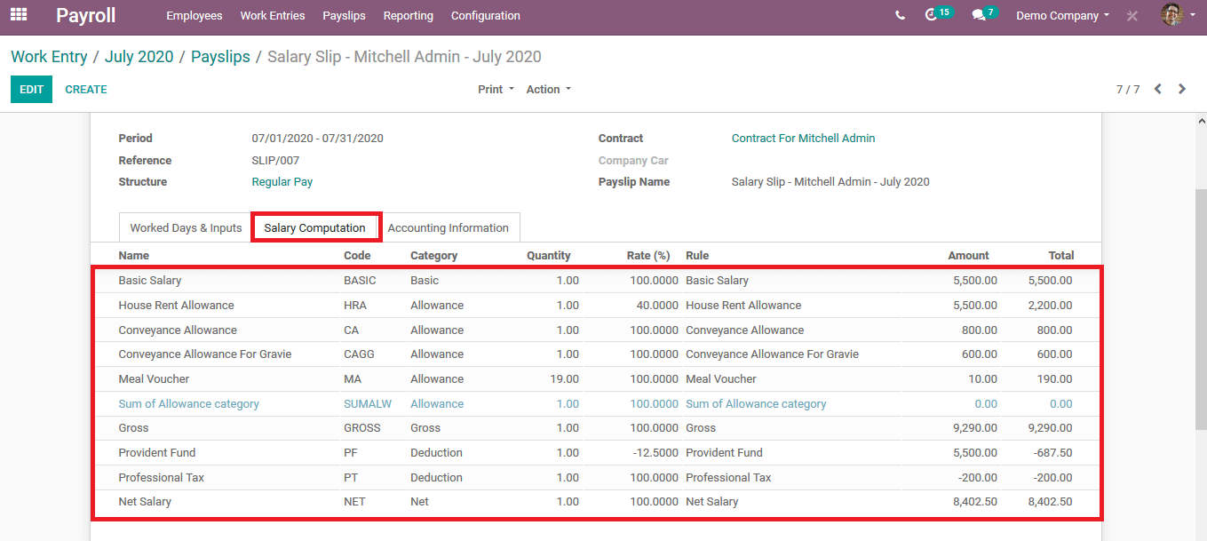Navigate to Payslips breadcrumb
The height and width of the screenshot is (541, 1207).
[220, 57]
